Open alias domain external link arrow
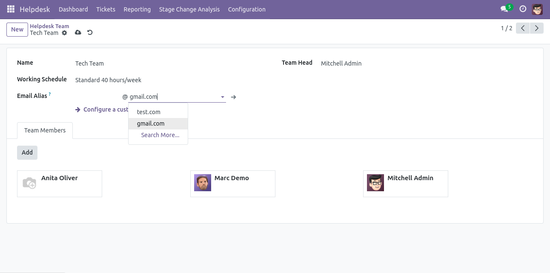The height and width of the screenshot is (273, 550). tap(233, 97)
